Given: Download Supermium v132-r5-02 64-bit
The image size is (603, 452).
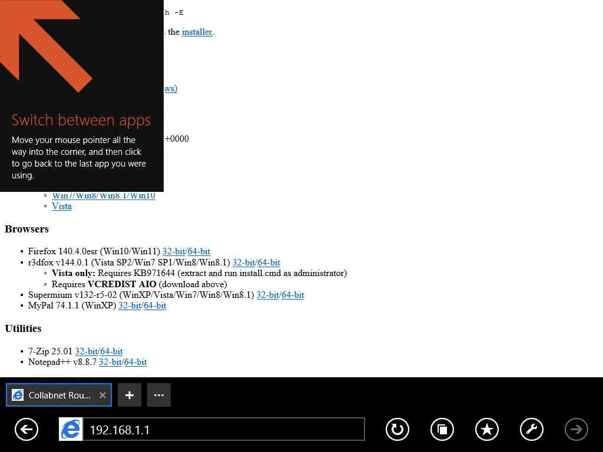Looking at the screenshot, I should [x=293, y=295].
